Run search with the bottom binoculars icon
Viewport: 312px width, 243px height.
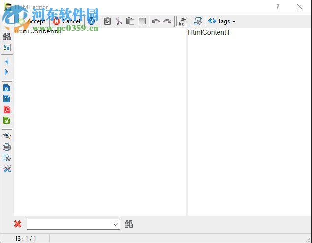(129, 224)
